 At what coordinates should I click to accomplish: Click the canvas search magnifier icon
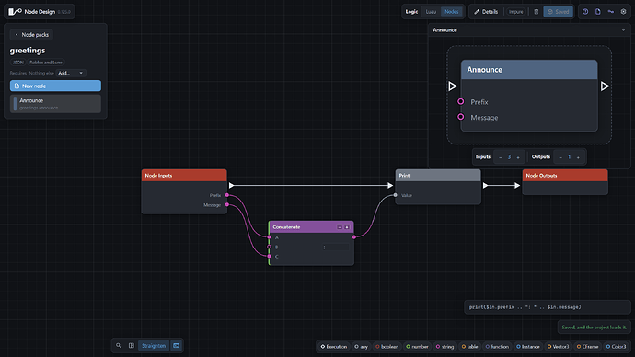pyautogui.click(x=119, y=346)
